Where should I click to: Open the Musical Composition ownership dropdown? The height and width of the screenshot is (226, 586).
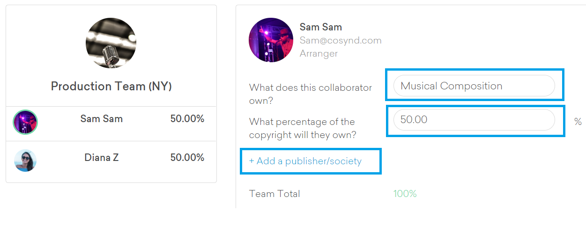coord(474,86)
